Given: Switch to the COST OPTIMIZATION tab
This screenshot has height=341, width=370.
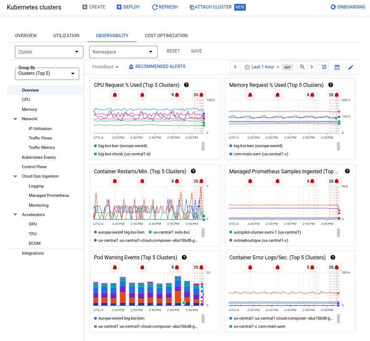Looking at the screenshot, I should [x=166, y=36].
